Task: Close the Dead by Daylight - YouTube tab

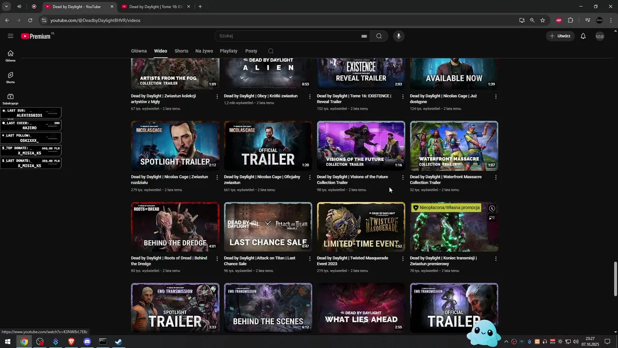Action: point(112,7)
